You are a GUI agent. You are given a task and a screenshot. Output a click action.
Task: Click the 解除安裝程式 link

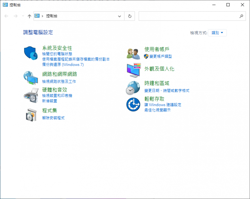click(x=53, y=118)
